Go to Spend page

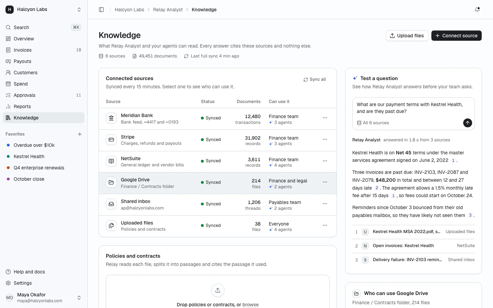point(43,84)
